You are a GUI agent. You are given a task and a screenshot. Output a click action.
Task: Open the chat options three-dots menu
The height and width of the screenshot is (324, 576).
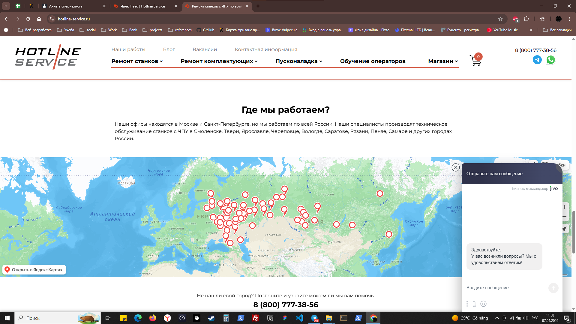(467, 304)
